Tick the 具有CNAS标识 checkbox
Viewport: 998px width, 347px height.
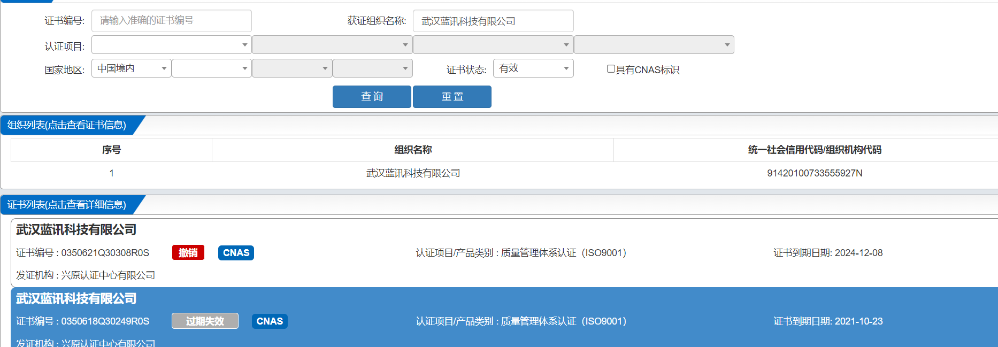click(611, 69)
